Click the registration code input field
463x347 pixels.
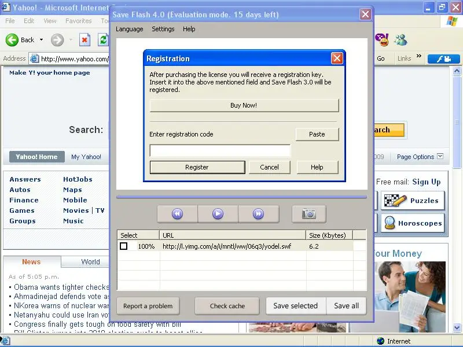pos(220,150)
